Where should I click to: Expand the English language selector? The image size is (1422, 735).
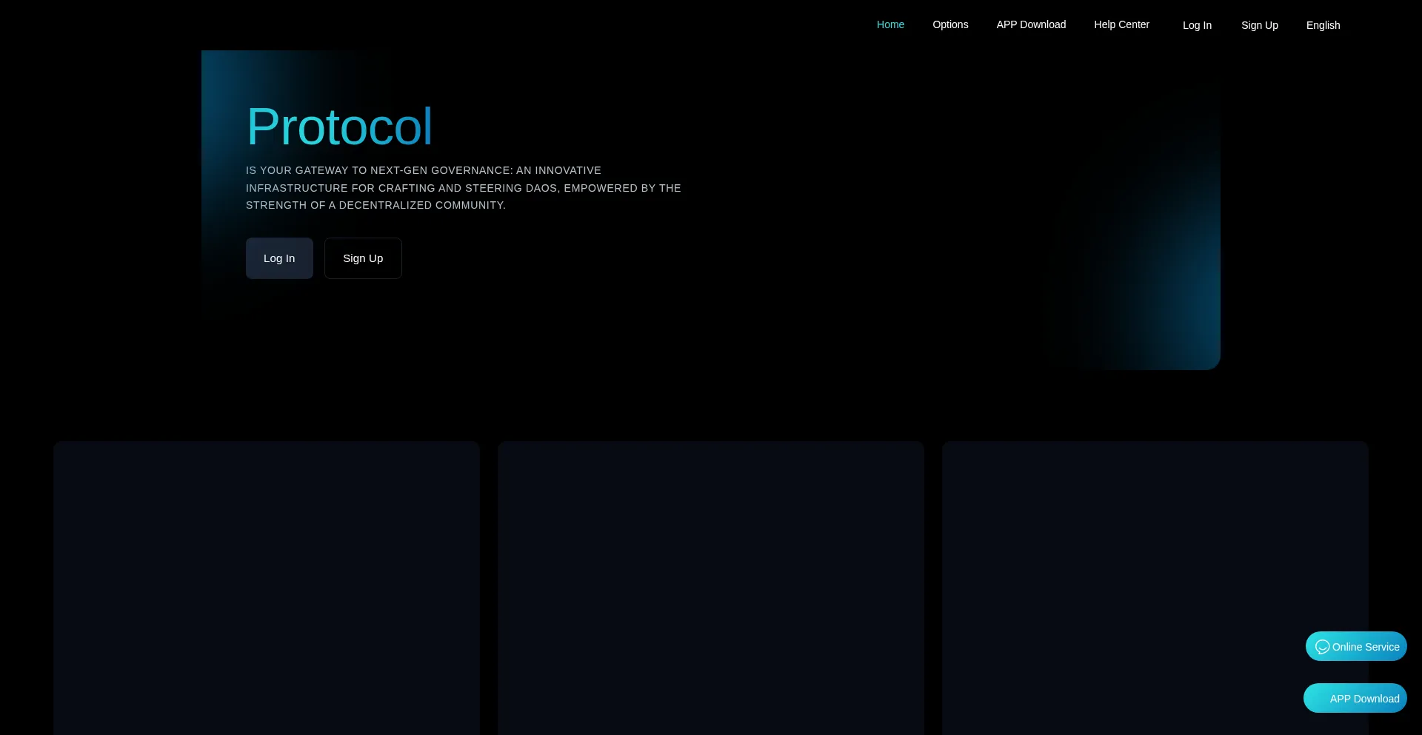[1323, 25]
